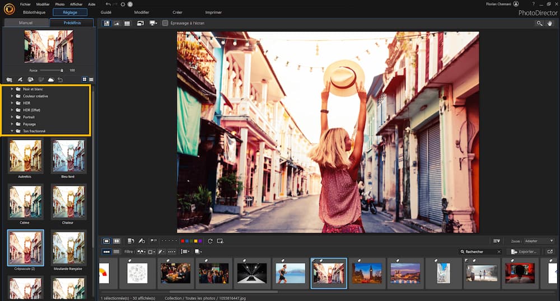Image resolution: width=560 pixels, height=301 pixels.
Task: Open the Zoom Adapter dropdown
Action: [x=539, y=241]
